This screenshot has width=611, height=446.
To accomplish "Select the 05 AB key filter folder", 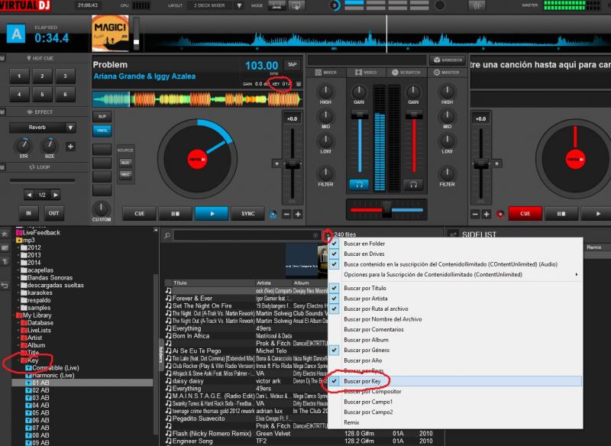I will (37, 413).
